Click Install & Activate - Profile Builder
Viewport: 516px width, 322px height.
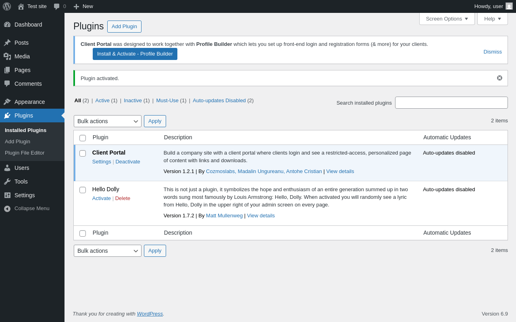(x=135, y=54)
